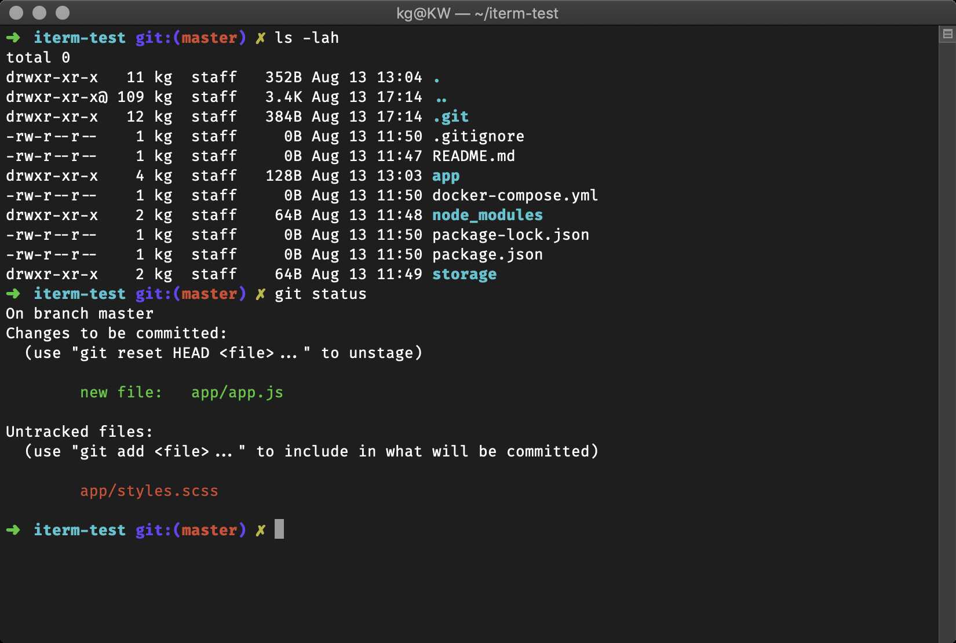The width and height of the screenshot is (956, 643).
Task: Click the window title kg@KW — ~/iterm-test
Action: pyautogui.click(x=477, y=13)
